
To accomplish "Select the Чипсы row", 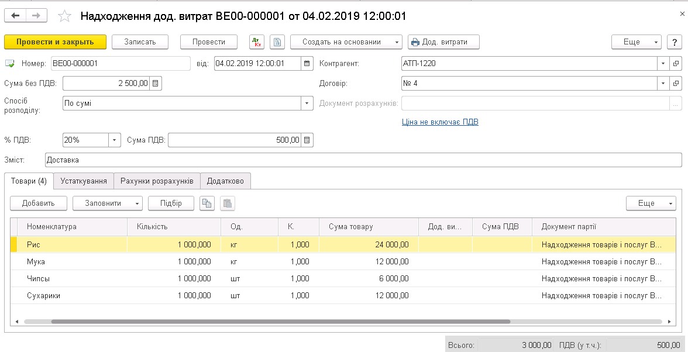I will (343, 278).
